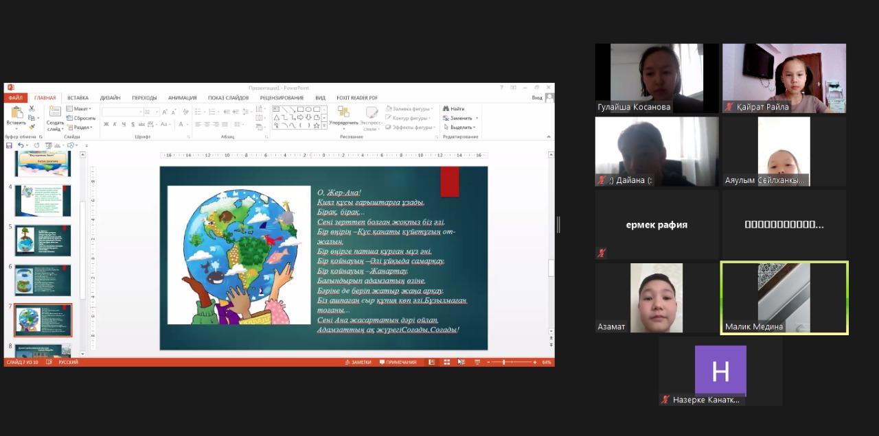This screenshot has height=436, width=879.
Task: Click the Undo arrow icon
Action: [21, 145]
